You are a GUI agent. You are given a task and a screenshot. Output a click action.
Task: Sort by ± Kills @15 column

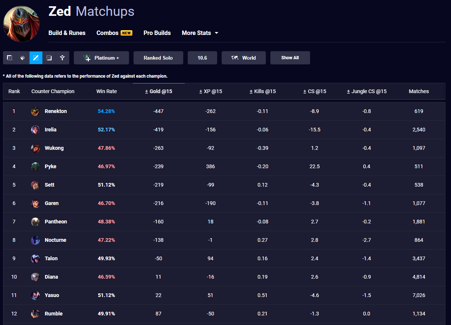click(263, 91)
